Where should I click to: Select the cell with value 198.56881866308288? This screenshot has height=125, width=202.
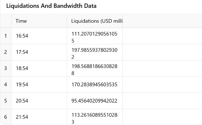(95, 68)
